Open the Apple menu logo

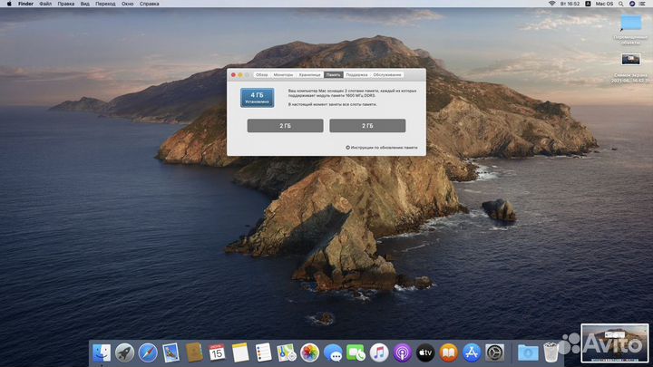tap(9, 4)
